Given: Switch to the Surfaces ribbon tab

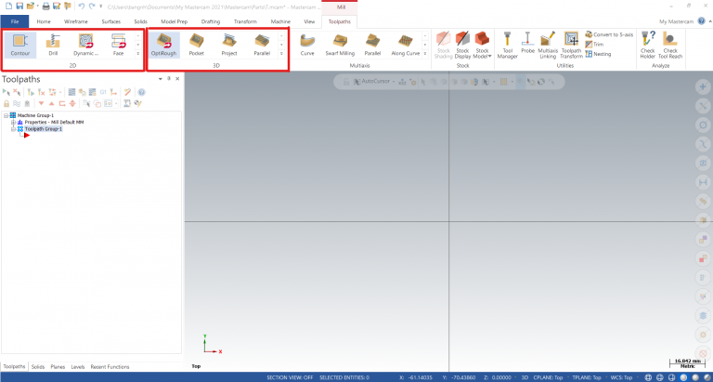Looking at the screenshot, I should click(111, 21).
